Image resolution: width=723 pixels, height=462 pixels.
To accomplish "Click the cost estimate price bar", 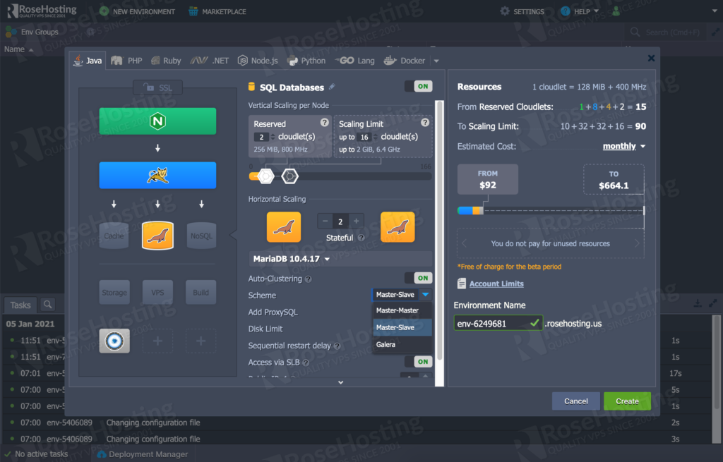I will [551, 210].
